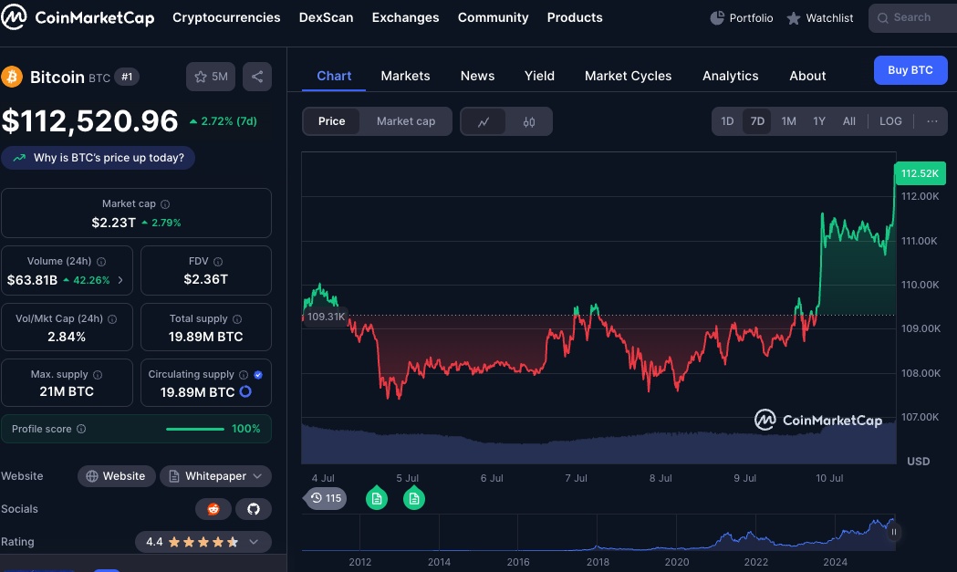Click the 115 history events badge

click(326, 498)
